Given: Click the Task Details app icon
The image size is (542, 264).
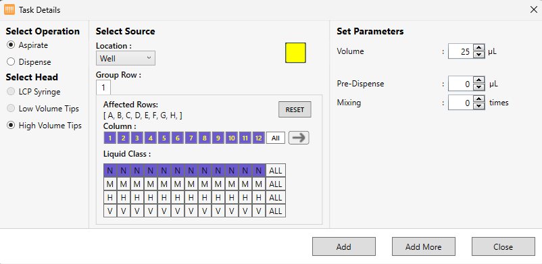Looking at the screenshot, I should tap(9, 9).
